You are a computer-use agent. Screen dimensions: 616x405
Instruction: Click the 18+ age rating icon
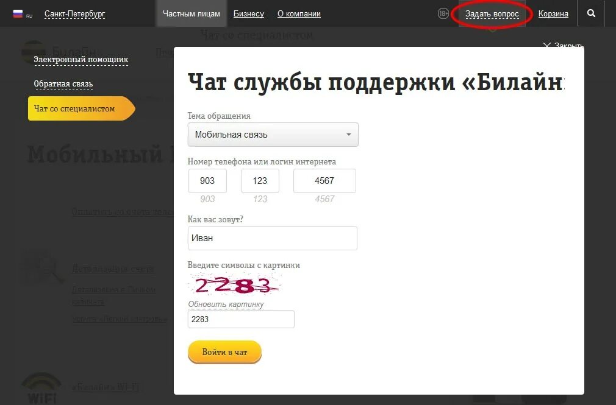pos(443,14)
